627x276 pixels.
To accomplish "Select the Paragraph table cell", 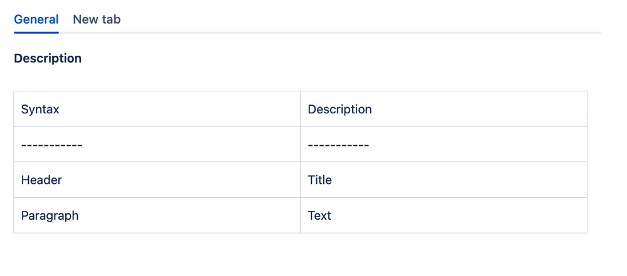I will point(50,216).
